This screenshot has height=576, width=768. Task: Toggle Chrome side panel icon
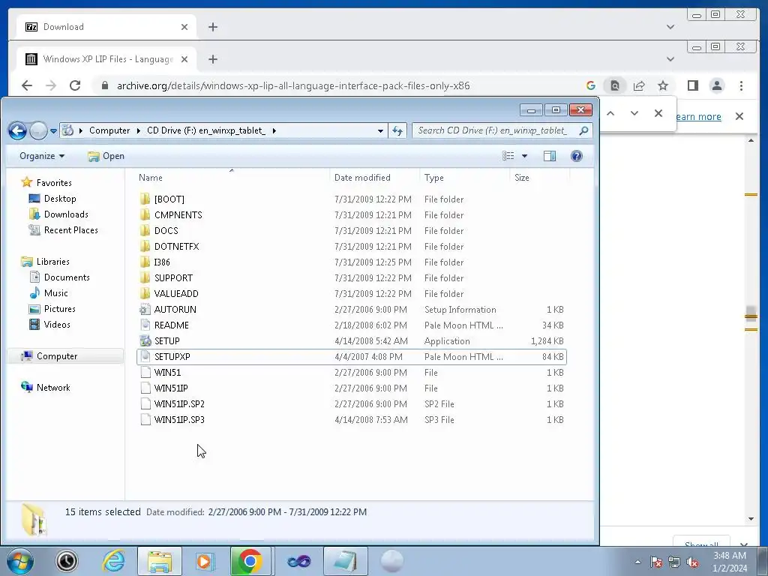pyautogui.click(x=692, y=85)
